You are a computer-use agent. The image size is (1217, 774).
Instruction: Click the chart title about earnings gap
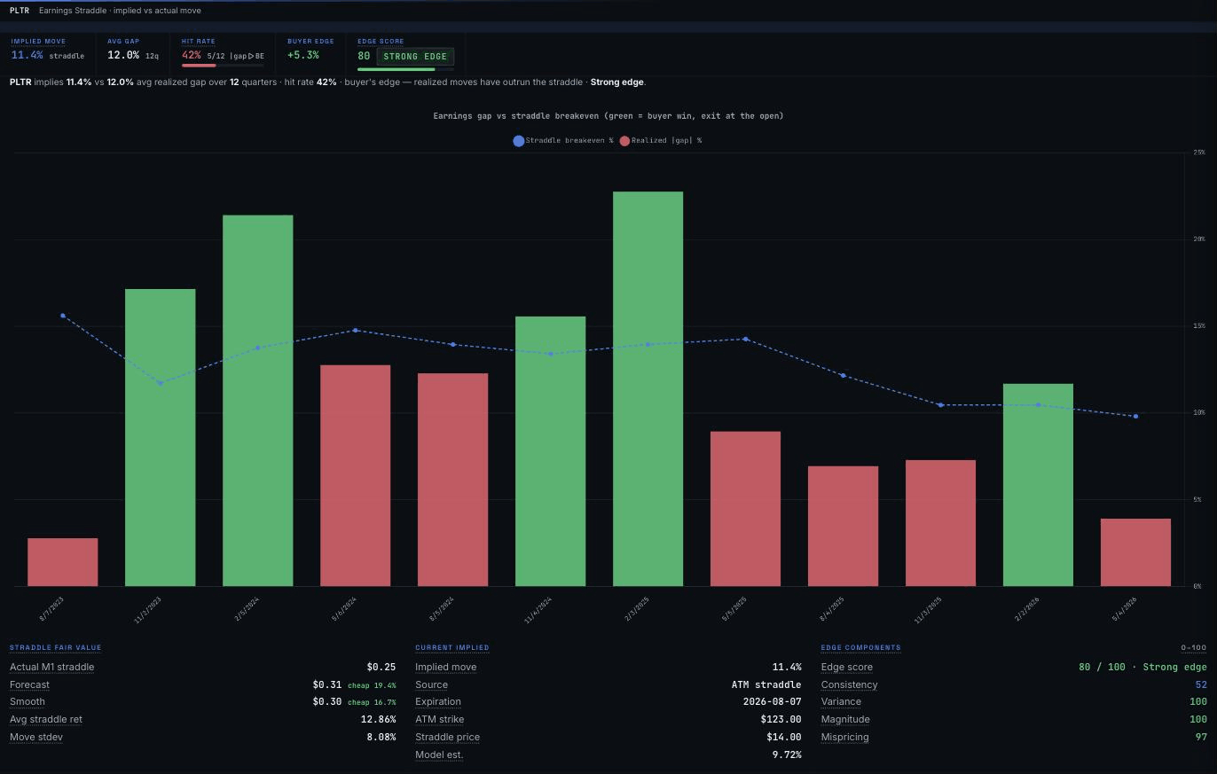(x=608, y=116)
